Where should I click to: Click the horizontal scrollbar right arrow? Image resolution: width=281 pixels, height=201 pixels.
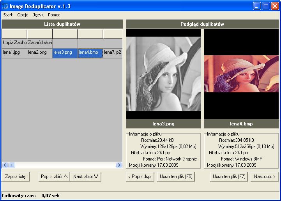pyautogui.click(x=119, y=165)
